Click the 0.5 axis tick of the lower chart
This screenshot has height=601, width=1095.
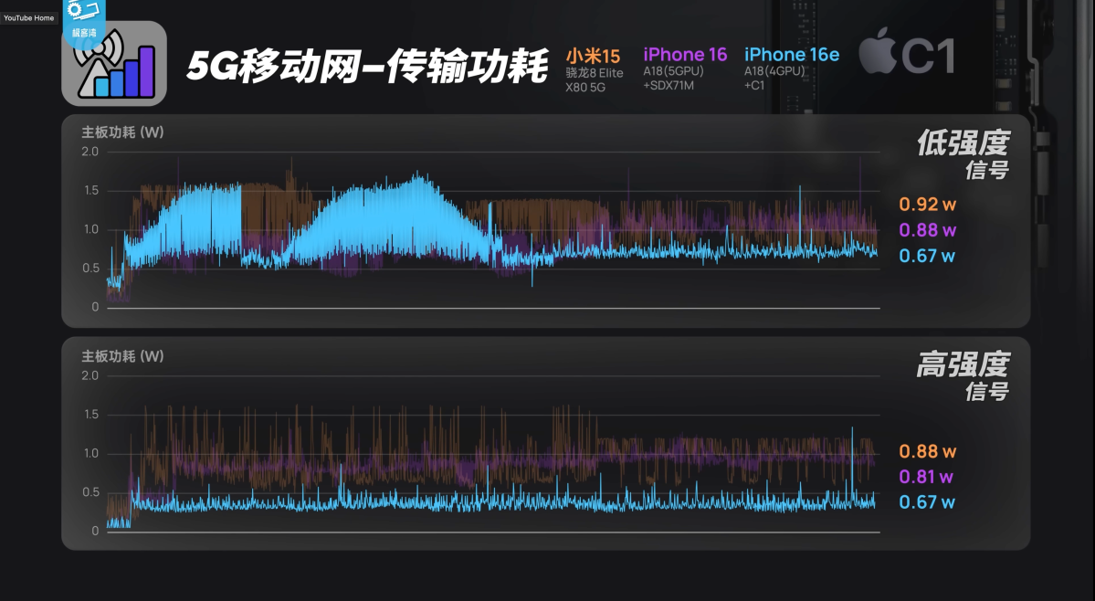[90, 493]
